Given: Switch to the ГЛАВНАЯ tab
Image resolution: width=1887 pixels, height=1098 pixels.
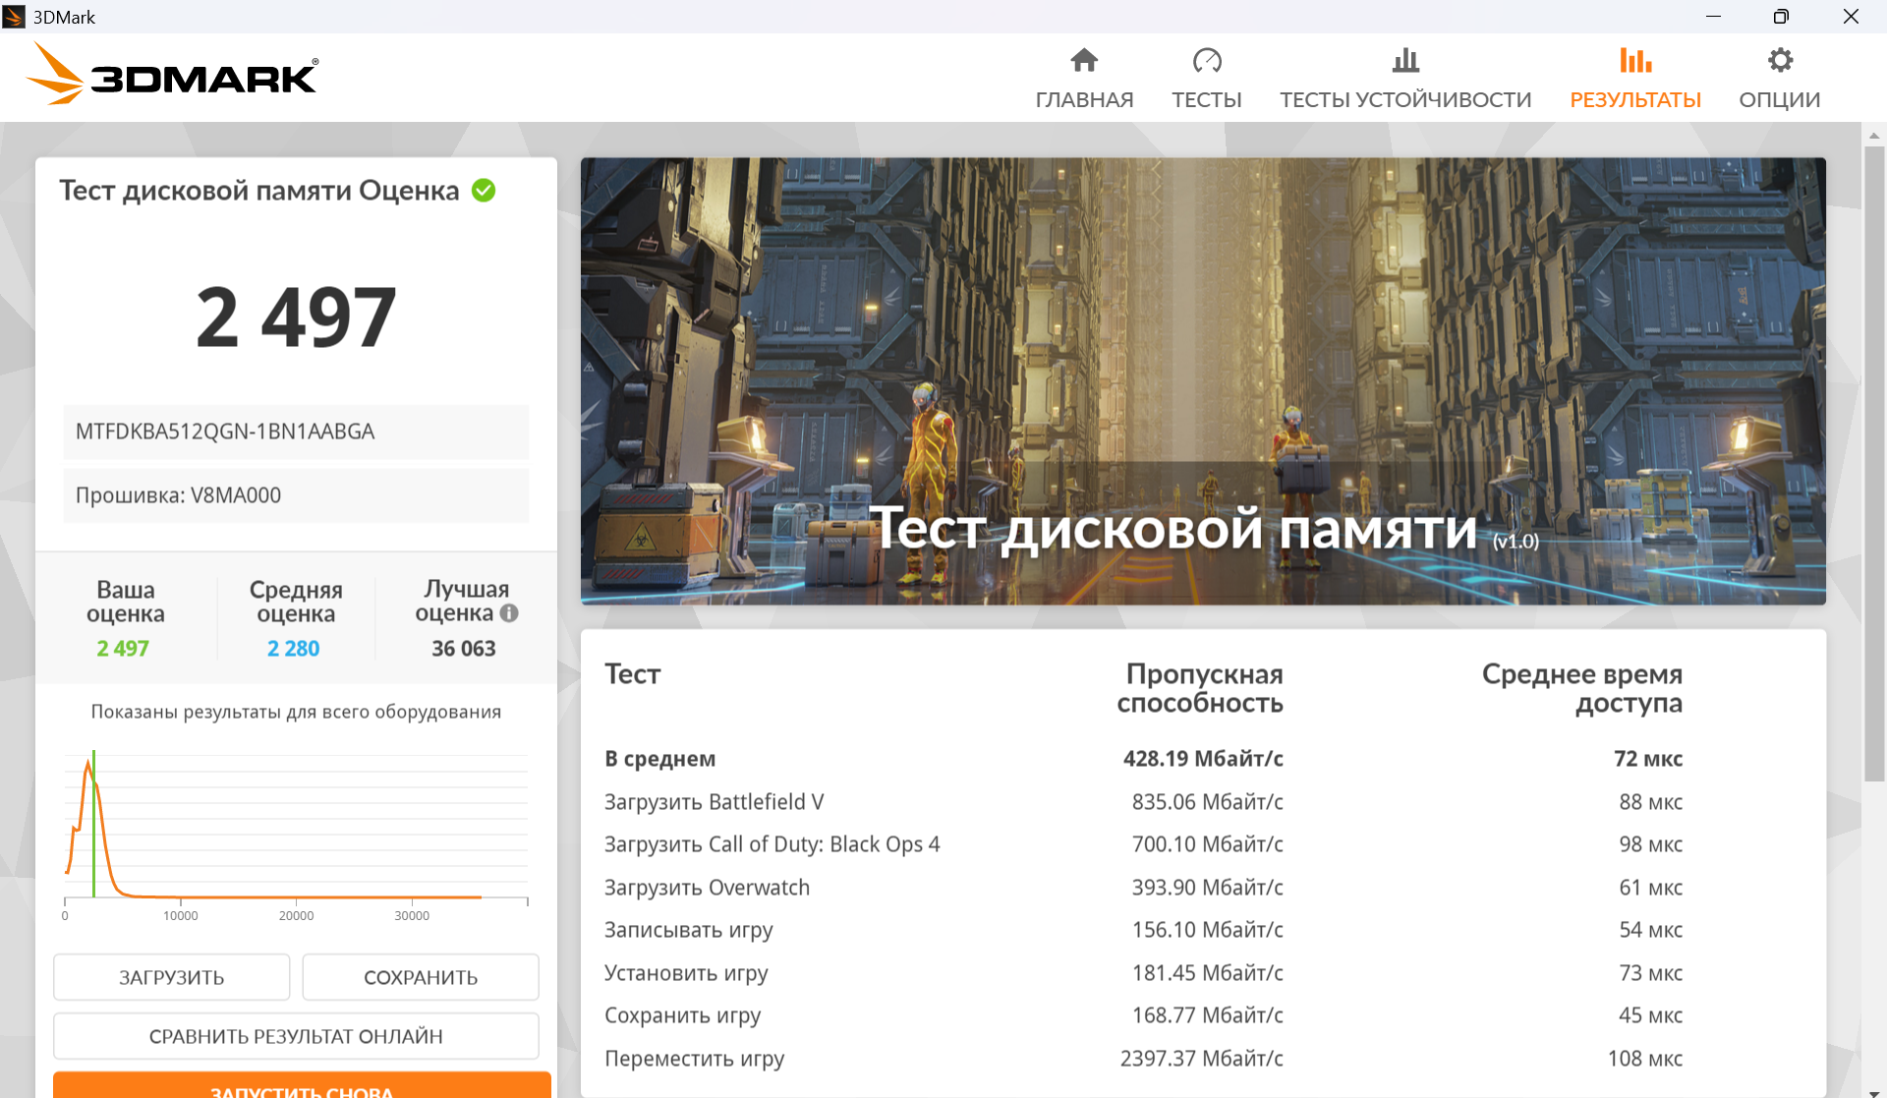Looking at the screenshot, I should click(1084, 99).
